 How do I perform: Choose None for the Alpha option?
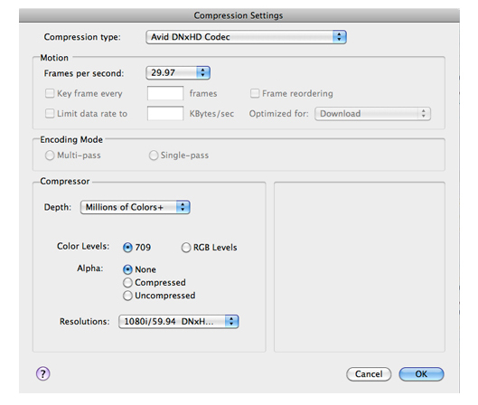127,269
